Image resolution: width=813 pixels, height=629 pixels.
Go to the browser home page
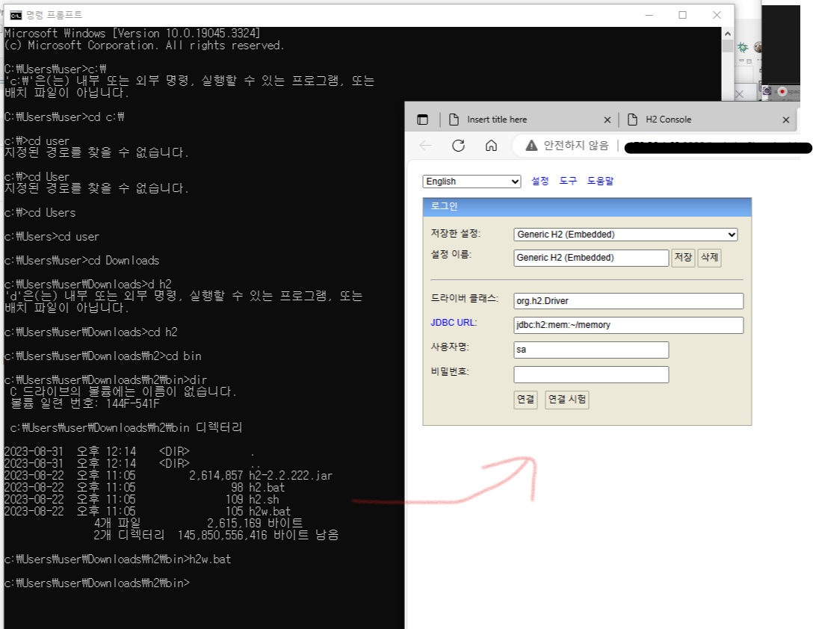point(491,146)
